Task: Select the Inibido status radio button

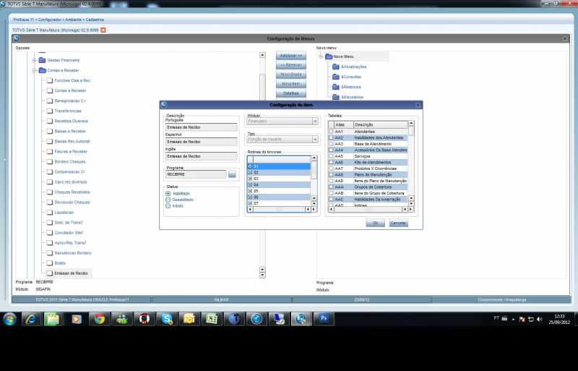Action: [168, 206]
